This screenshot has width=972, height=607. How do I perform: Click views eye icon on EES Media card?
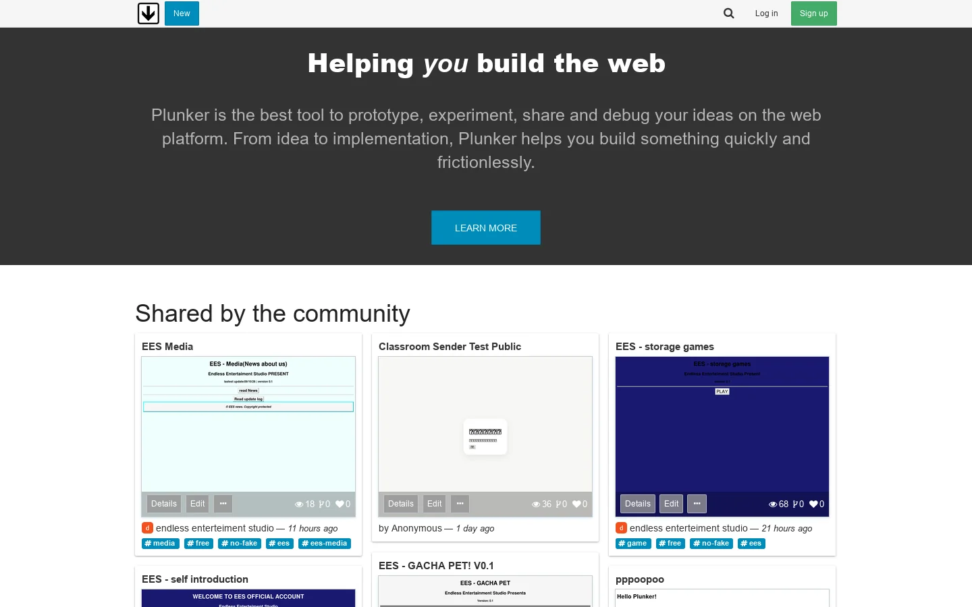point(299,504)
